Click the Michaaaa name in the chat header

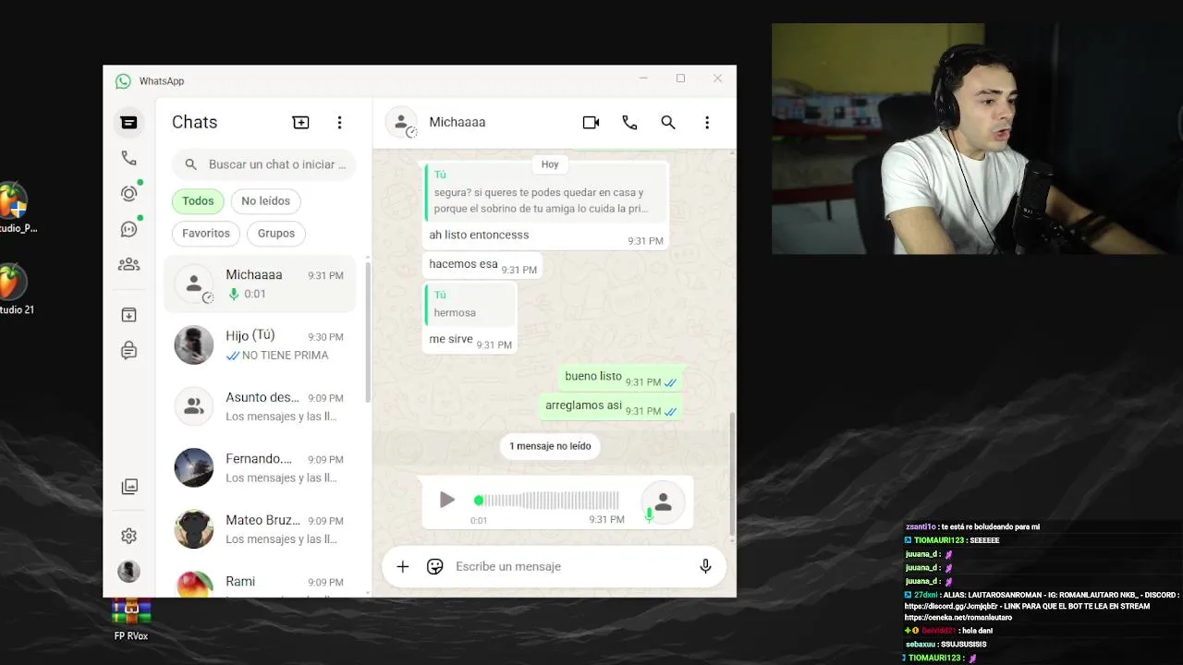pos(457,122)
